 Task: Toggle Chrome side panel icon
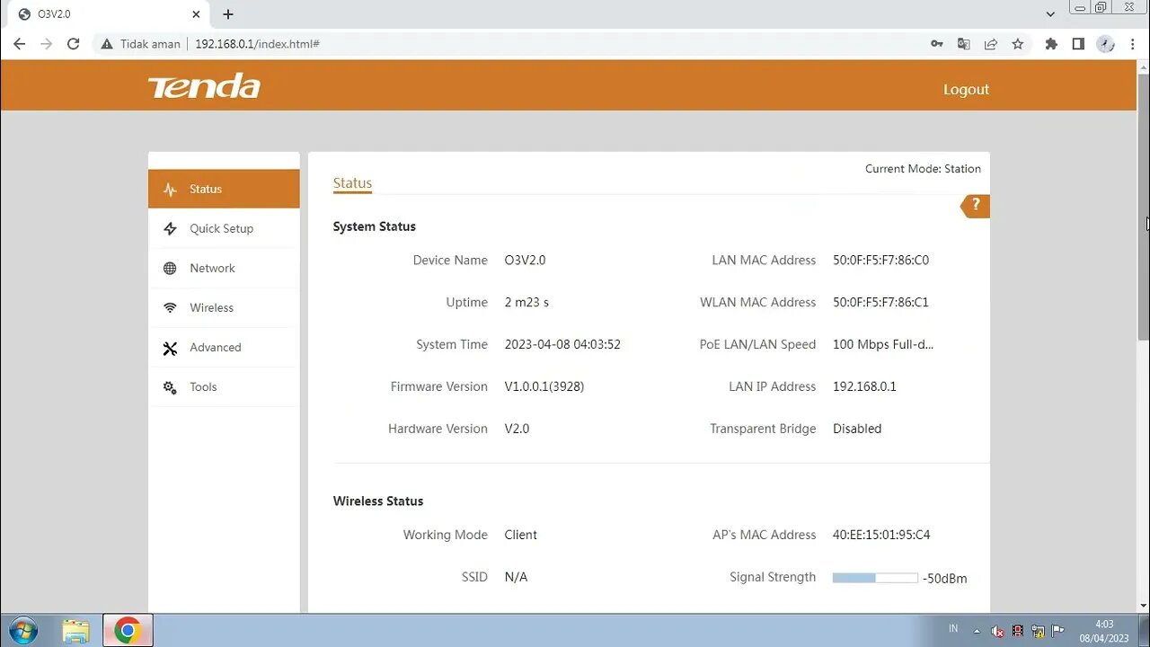point(1078,43)
